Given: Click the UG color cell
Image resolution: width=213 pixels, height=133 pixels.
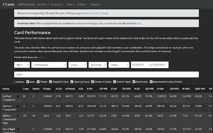Looking at the screenshot, I should coord(25,116).
